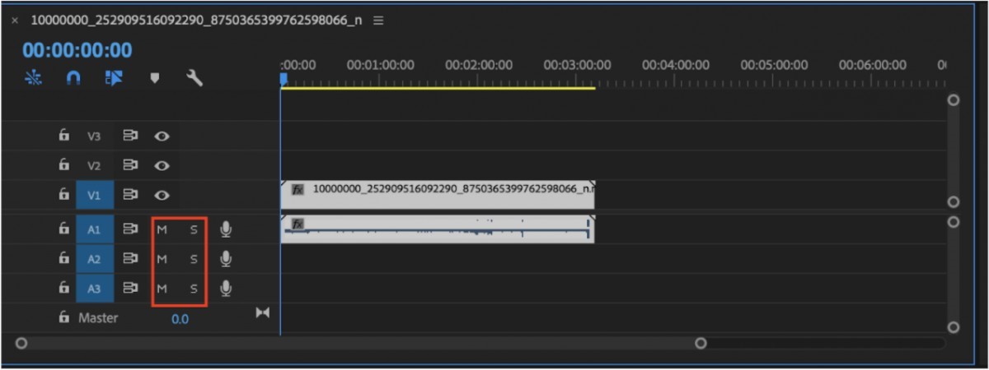Viewport: 989px width, 370px height.
Task: Open Timeline Display Settings wrench
Action: 195,79
